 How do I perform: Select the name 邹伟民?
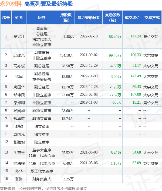[x=19, y=95]
